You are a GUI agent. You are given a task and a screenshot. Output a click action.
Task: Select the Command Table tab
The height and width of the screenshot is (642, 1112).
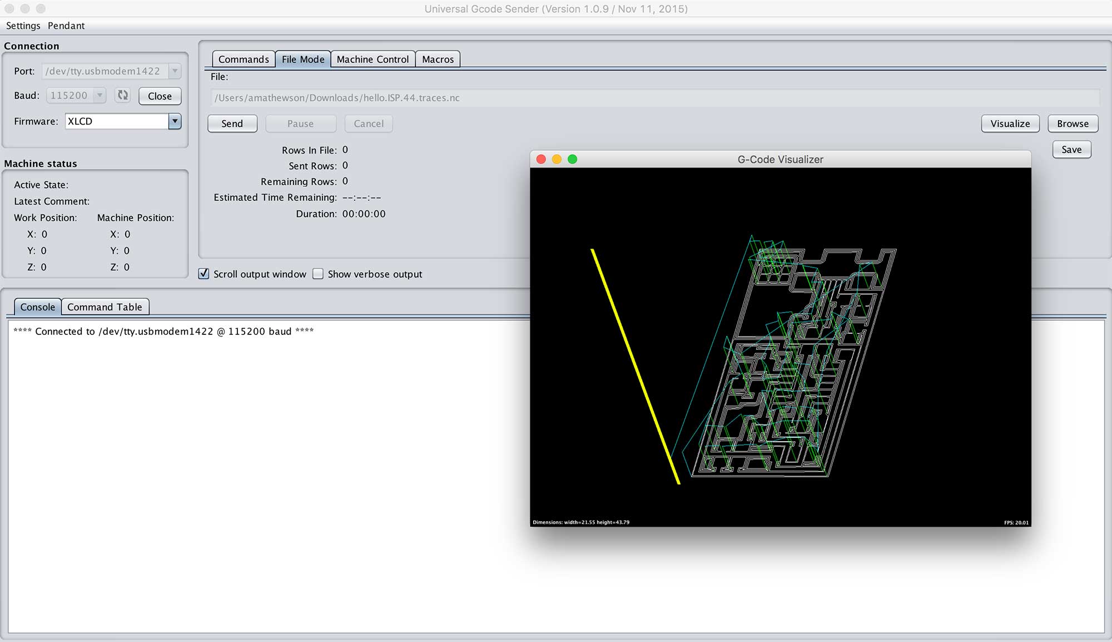point(105,307)
